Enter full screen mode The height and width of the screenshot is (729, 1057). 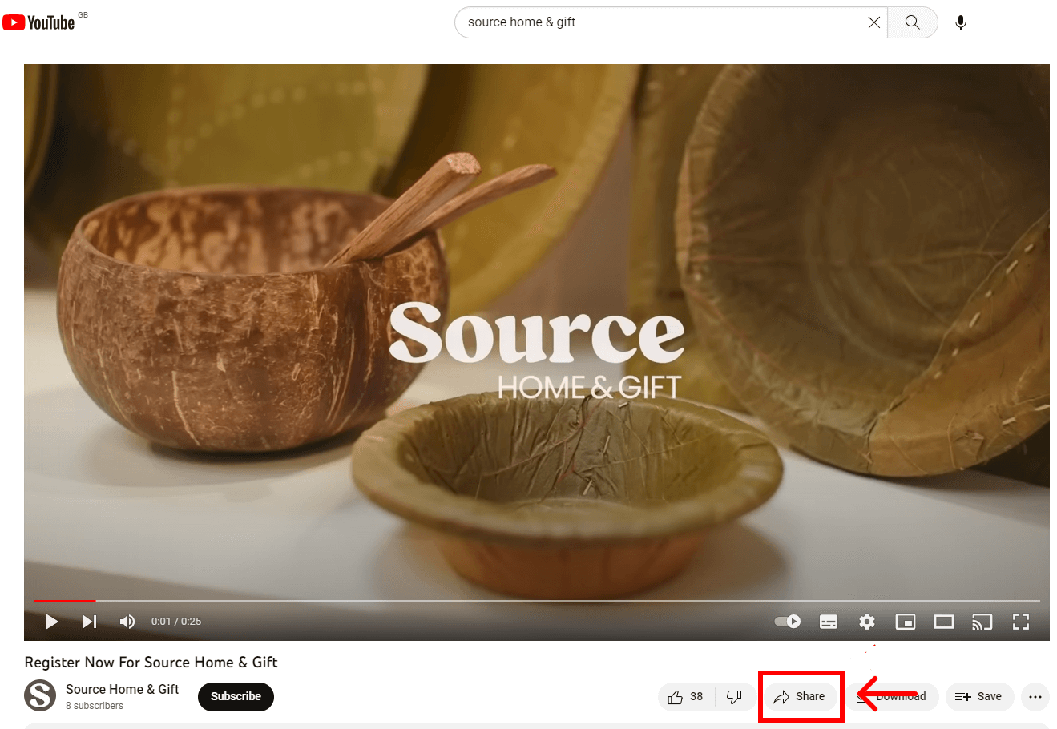(1021, 622)
